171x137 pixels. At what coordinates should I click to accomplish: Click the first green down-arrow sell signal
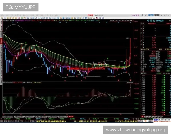pos(26,42)
